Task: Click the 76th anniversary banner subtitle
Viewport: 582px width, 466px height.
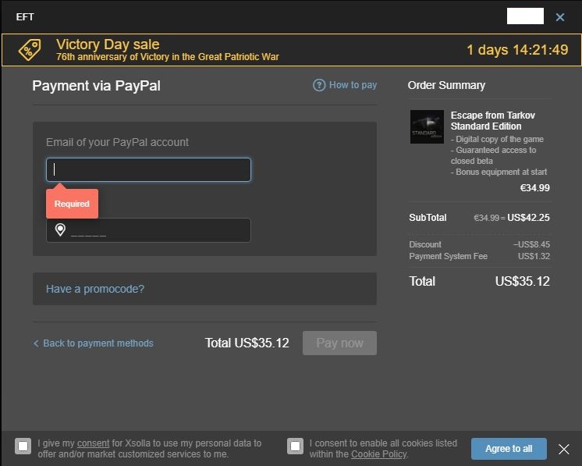Action: click(x=168, y=57)
